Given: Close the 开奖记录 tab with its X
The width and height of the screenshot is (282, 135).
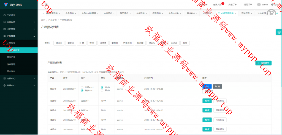Looking at the screenshot, I should pyautogui.click(x=252, y=13).
